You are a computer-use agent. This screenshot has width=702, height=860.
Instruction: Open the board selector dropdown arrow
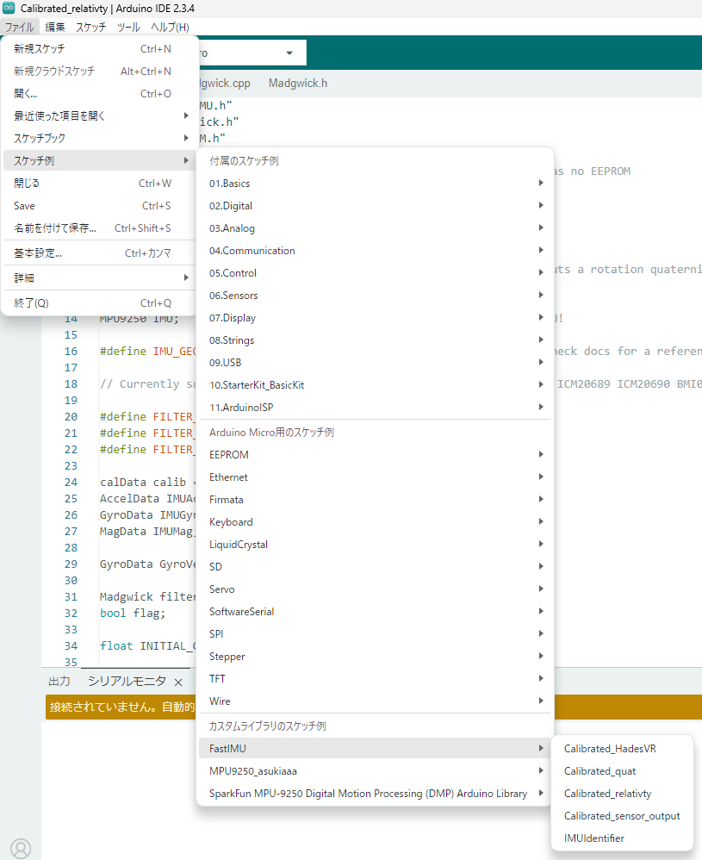click(x=289, y=53)
